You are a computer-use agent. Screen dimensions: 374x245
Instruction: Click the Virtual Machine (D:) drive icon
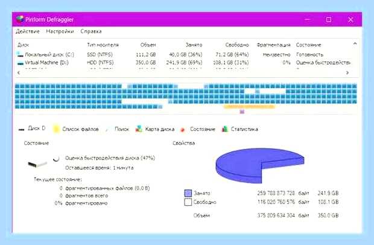click(x=21, y=63)
